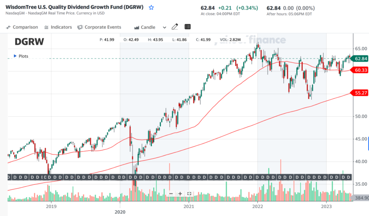Click the Comparison arrows icon
Image resolution: width=369 pixels, height=216 pixels.
tap(9, 27)
